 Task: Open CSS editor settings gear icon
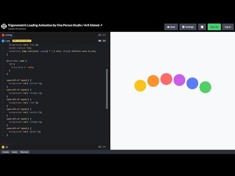[100, 41]
